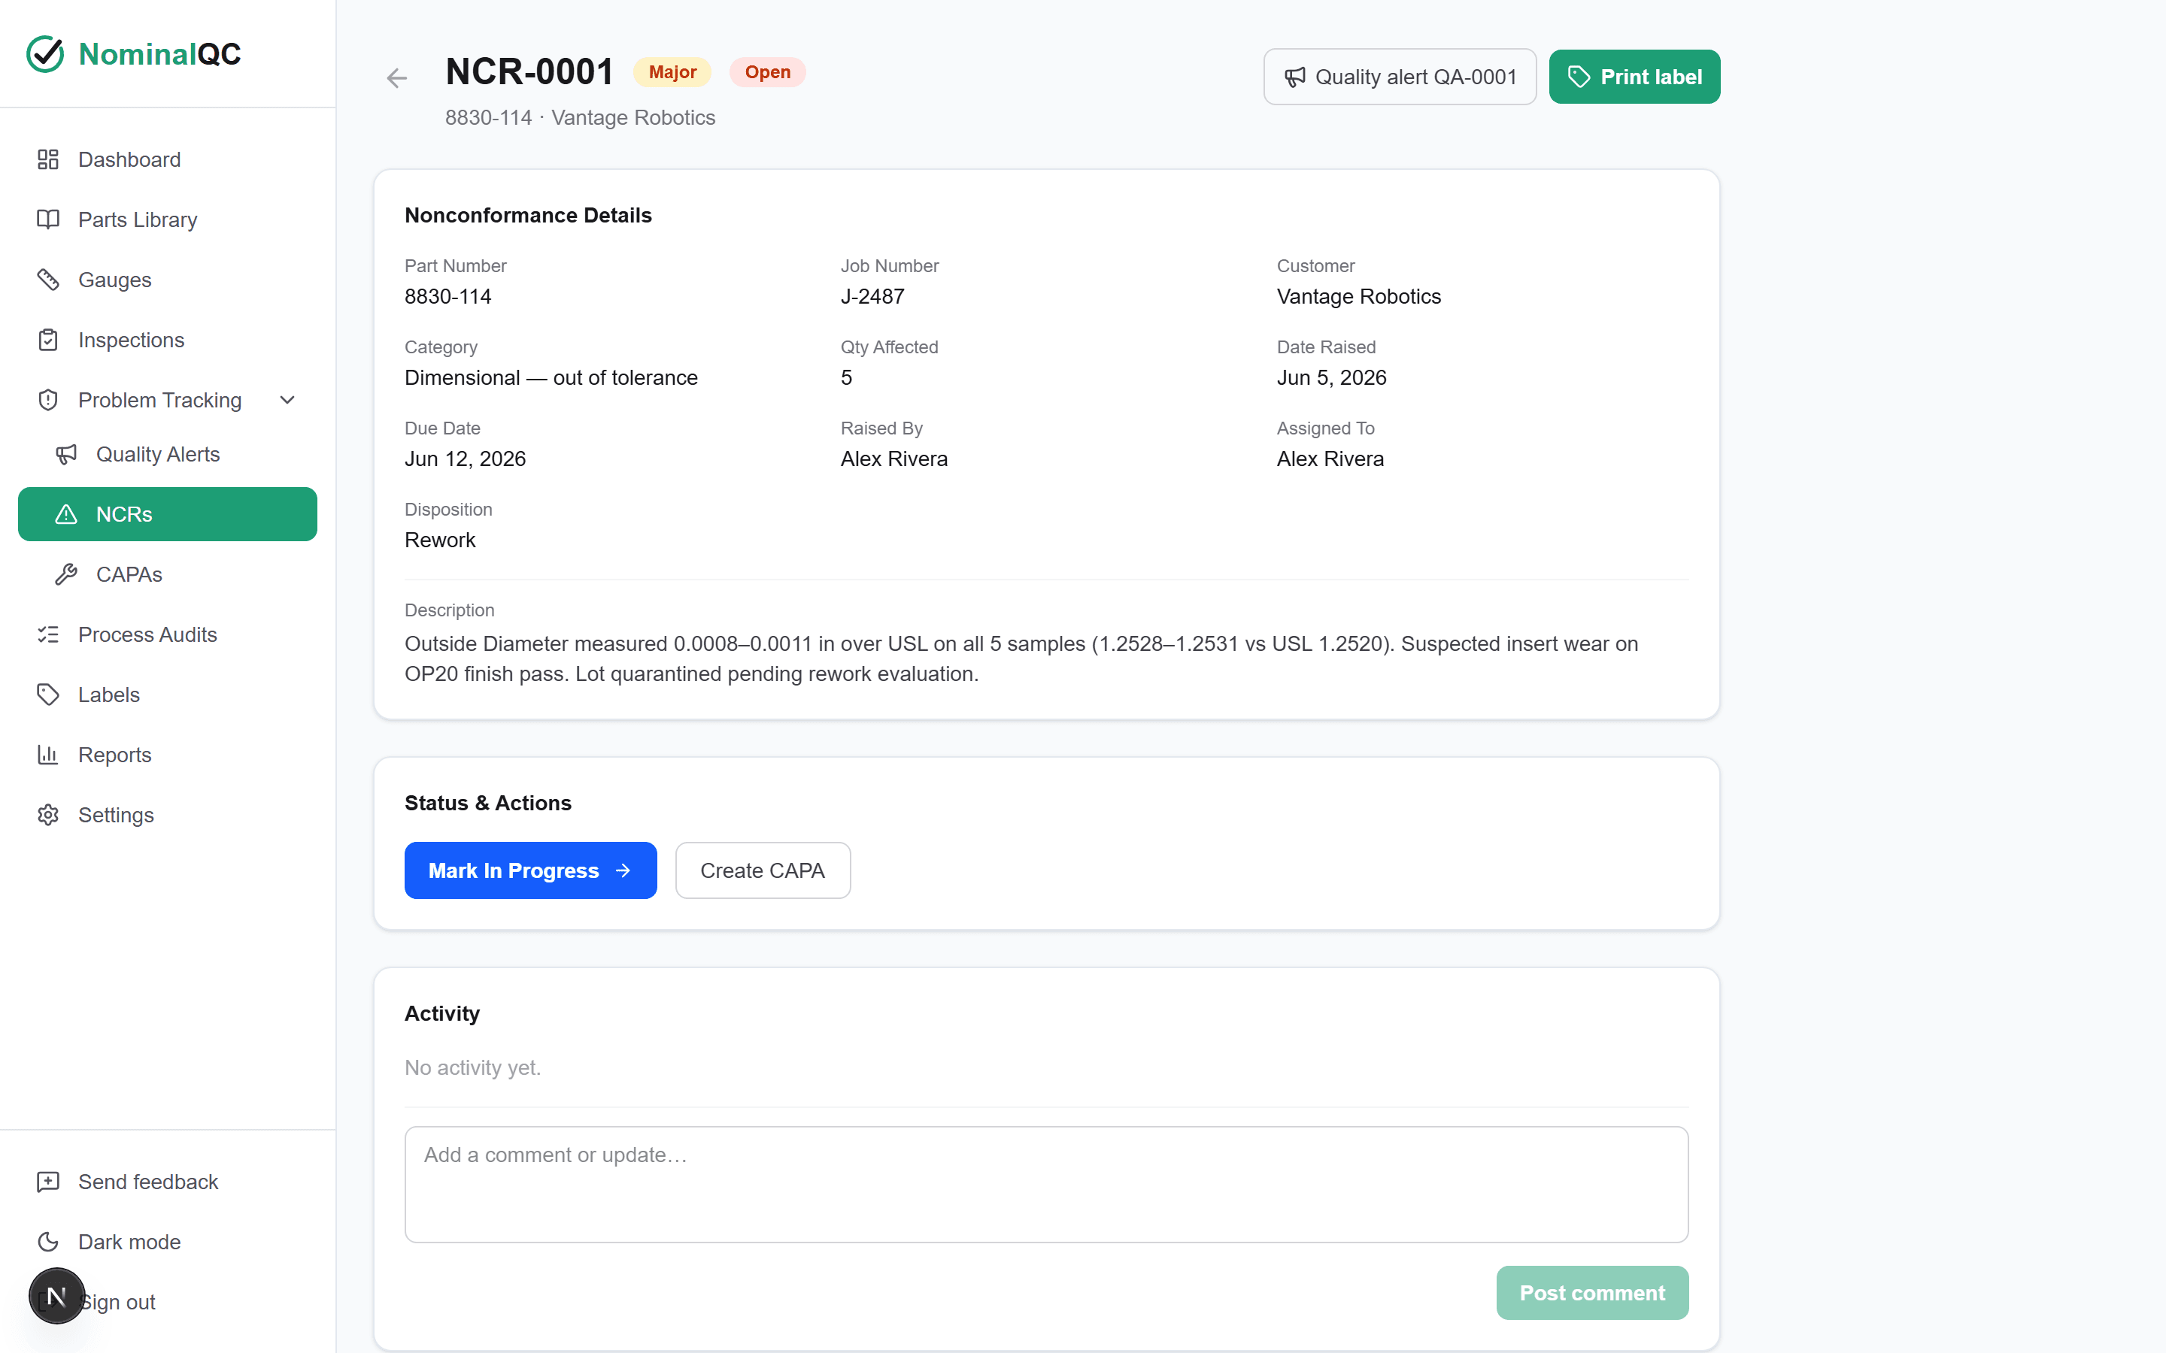Click Post comment button
Viewport: 2166px width, 1353px height.
[x=1592, y=1293]
